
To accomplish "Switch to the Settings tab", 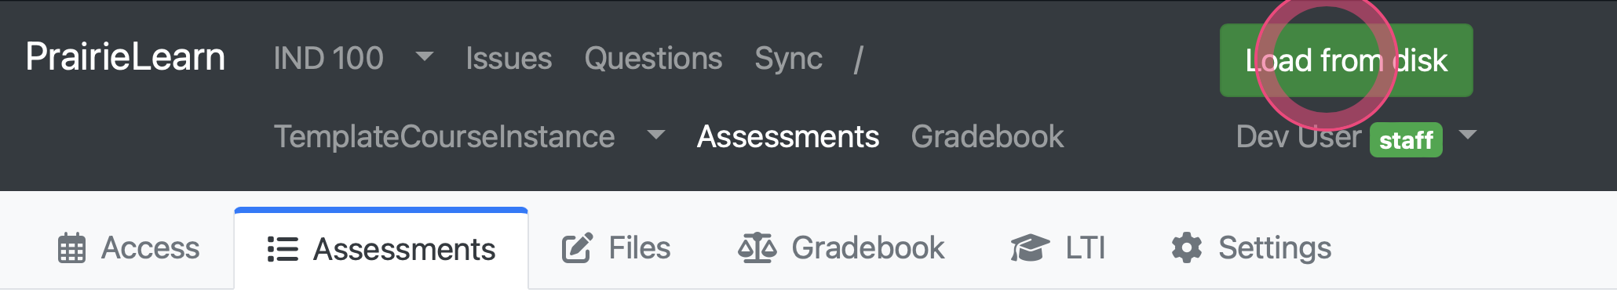I will point(1251,248).
